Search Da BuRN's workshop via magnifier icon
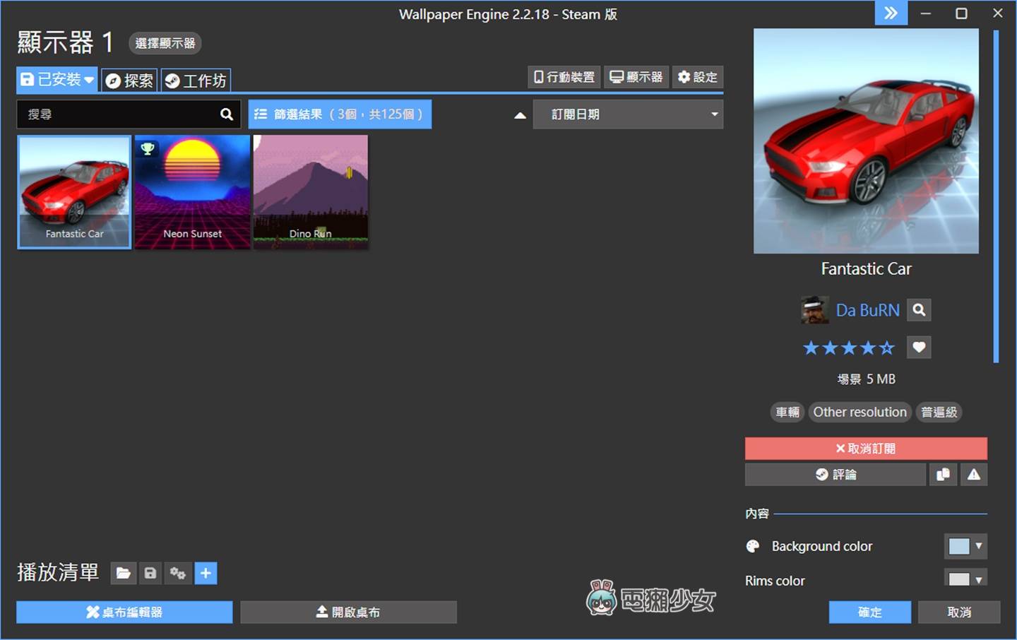The width and height of the screenshot is (1017, 640). pyautogui.click(x=918, y=309)
